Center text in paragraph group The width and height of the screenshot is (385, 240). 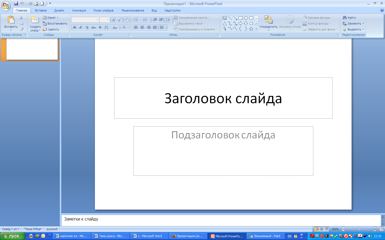[x=142, y=27]
